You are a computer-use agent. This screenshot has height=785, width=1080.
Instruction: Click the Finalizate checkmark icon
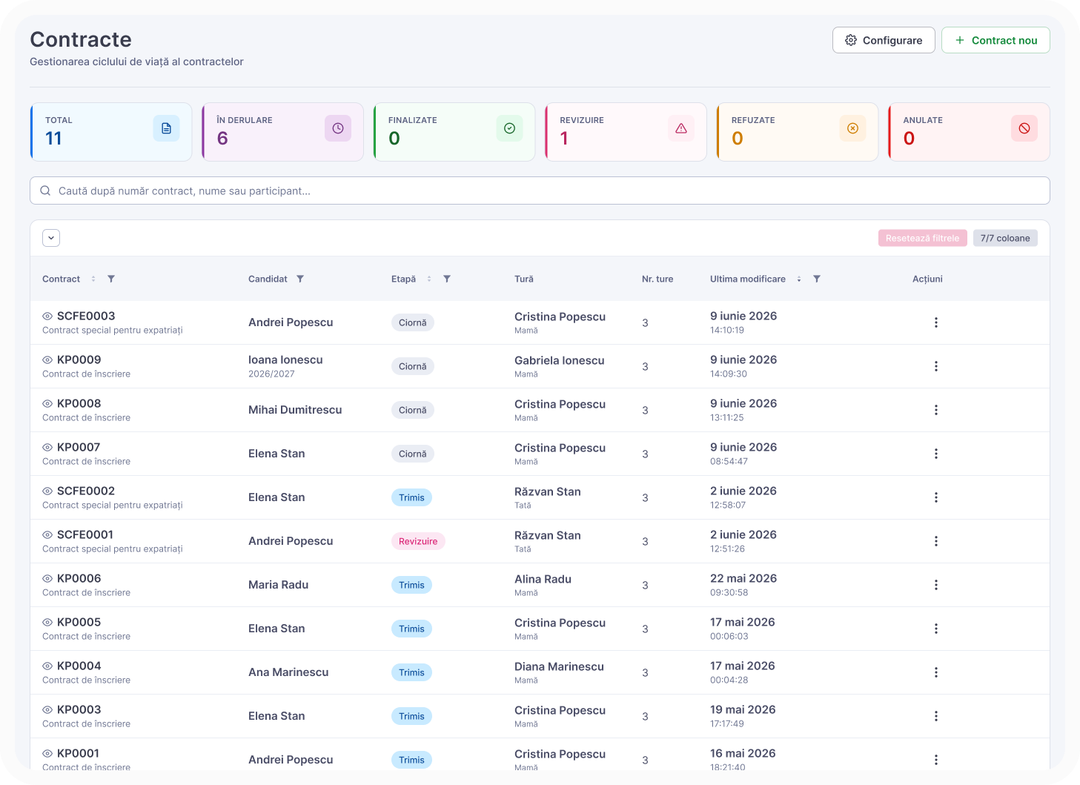point(509,128)
